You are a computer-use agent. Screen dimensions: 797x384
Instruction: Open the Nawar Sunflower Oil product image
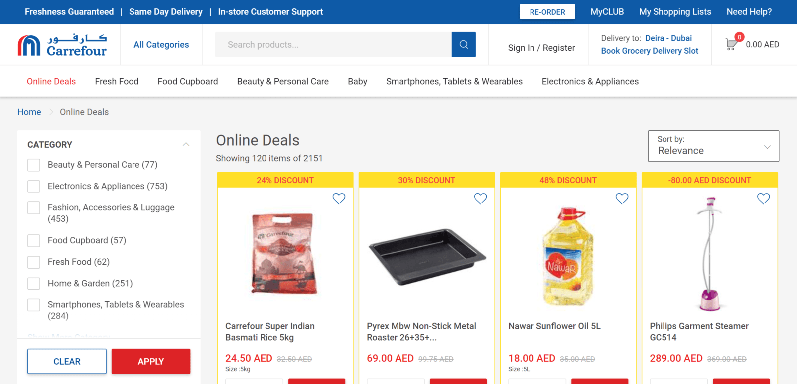[x=568, y=256]
